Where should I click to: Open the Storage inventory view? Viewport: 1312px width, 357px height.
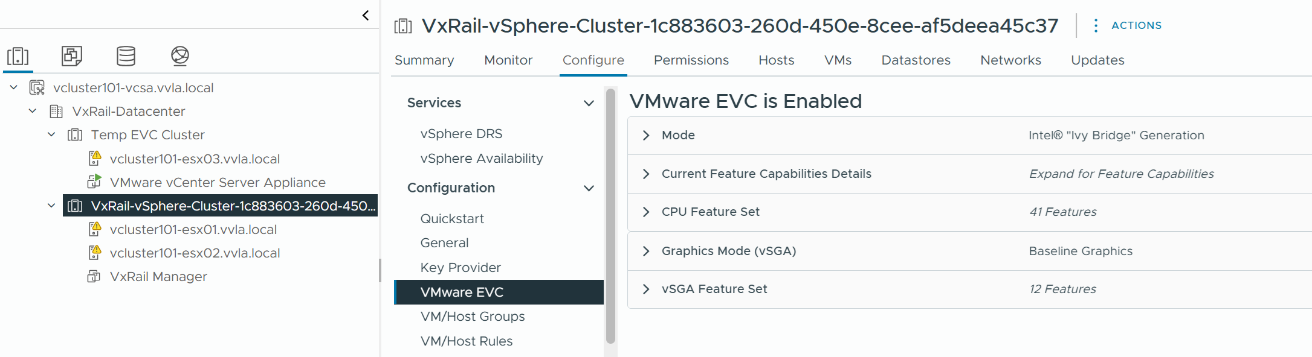click(126, 56)
